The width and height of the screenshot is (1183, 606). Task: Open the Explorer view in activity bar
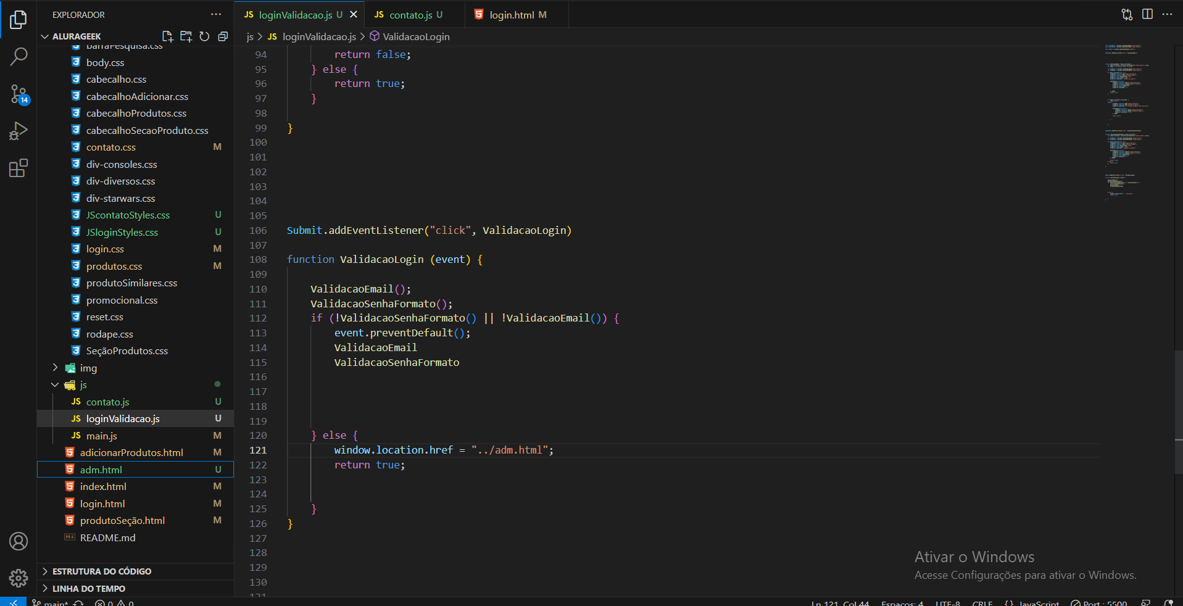pyautogui.click(x=19, y=20)
